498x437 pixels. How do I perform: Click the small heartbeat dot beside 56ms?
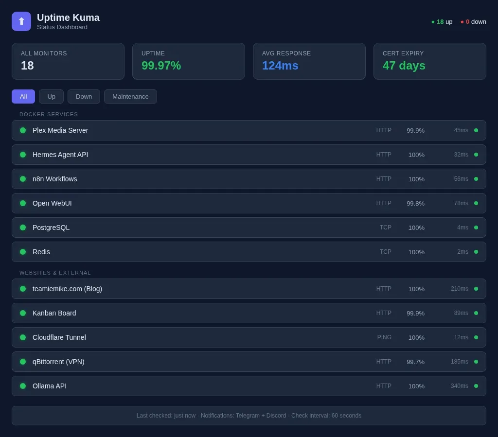(x=476, y=179)
